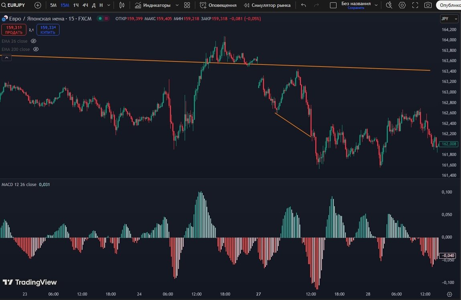Click the ПРОДАТЬ 159,313 sell button

[x=14, y=30]
